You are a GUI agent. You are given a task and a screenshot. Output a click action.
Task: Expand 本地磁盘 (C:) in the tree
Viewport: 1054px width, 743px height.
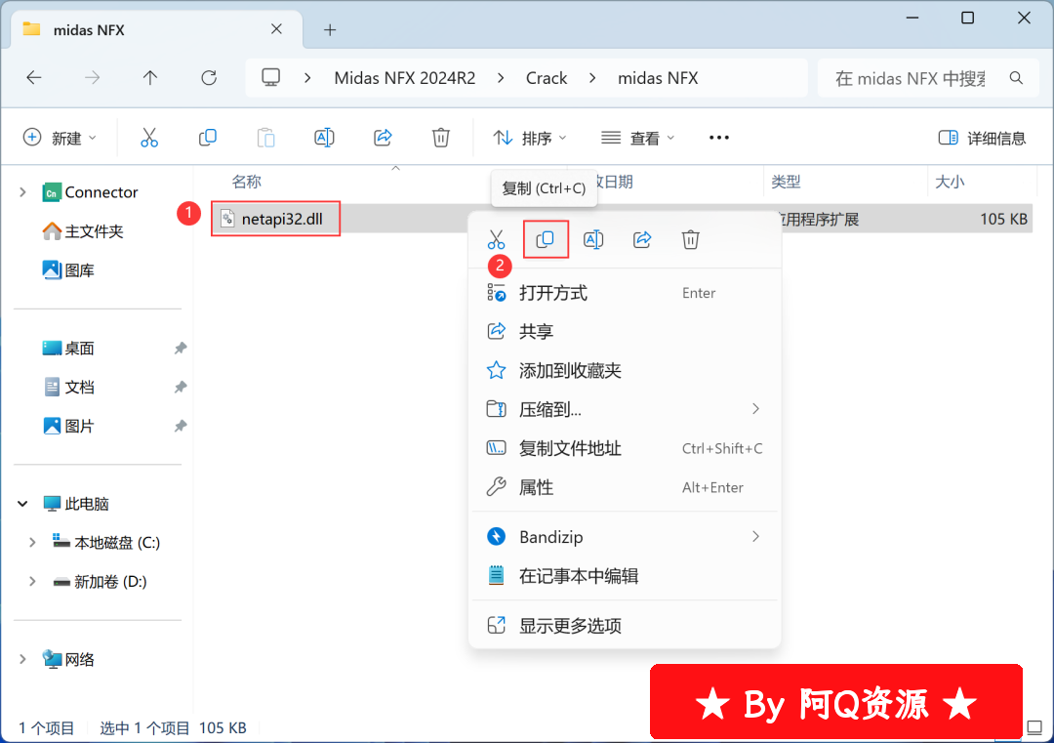click(x=32, y=543)
